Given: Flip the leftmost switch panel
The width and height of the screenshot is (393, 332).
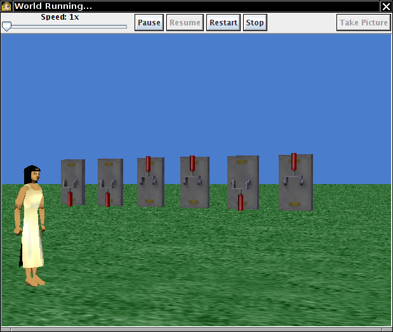Looking at the screenshot, I should [72, 183].
